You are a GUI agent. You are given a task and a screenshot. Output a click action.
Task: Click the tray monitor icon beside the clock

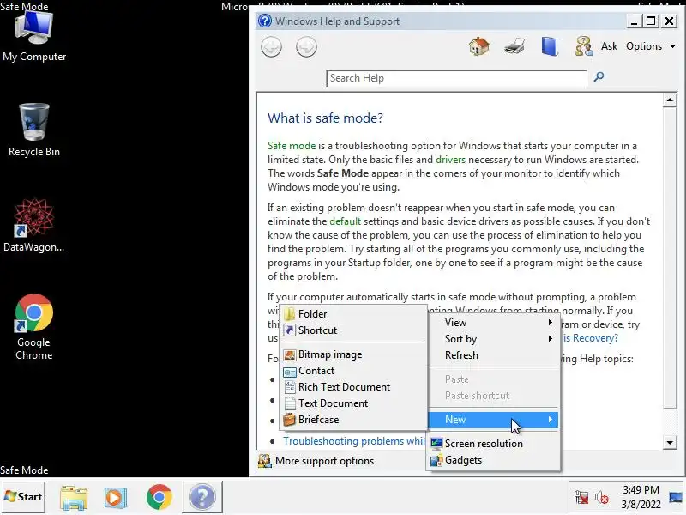(676, 497)
